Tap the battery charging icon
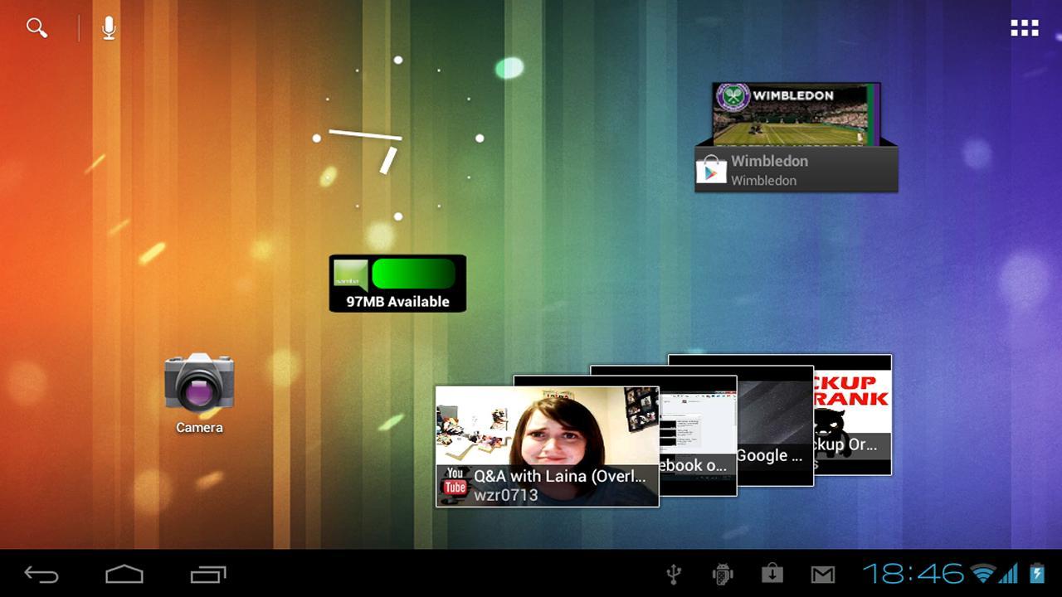Viewport: 1062px width, 597px height. click(1036, 573)
